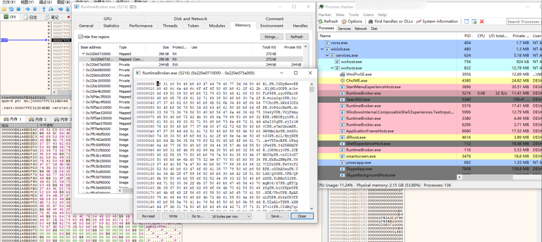Select the 内存 2 dump tab
Viewport: 542px width, 242px height.
pyautogui.click(x=38, y=119)
